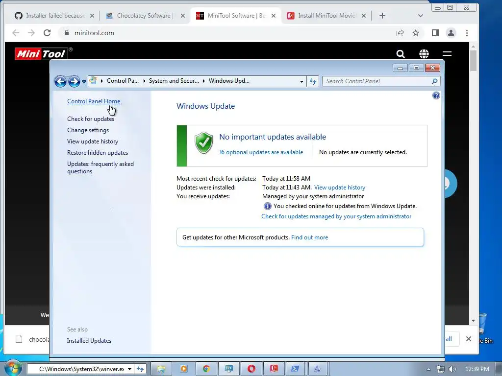Open Chrome from the taskbar

point(206,369)
